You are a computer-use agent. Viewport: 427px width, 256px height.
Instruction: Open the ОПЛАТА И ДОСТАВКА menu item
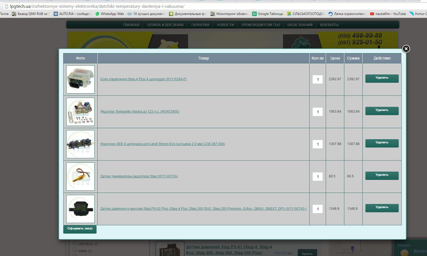[x=165, y=25]
